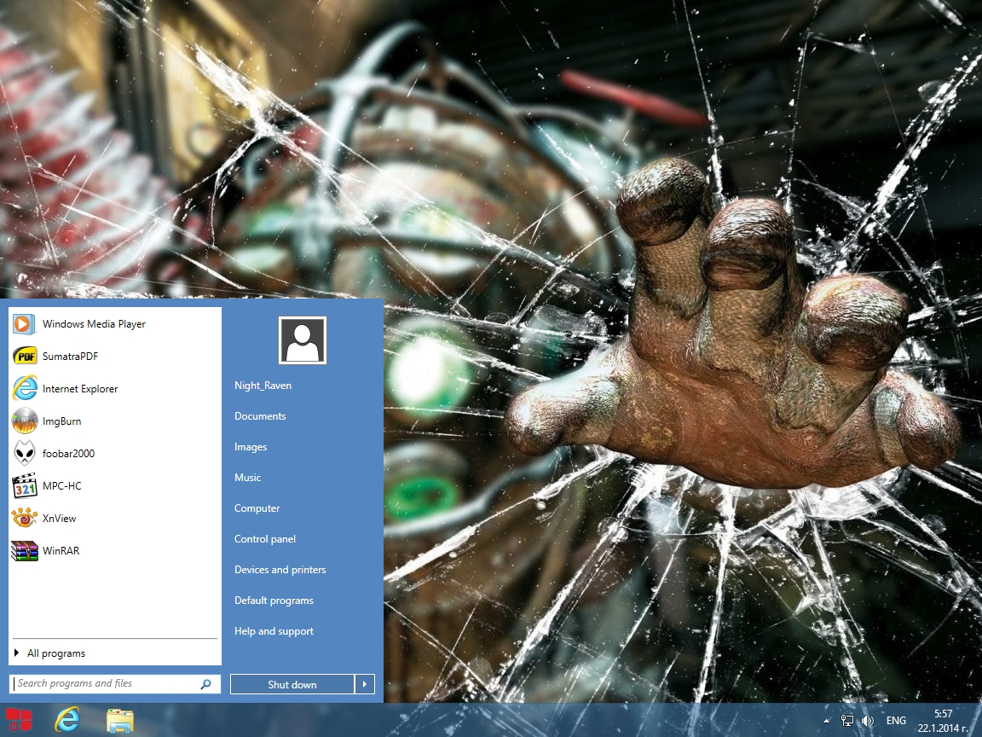Focus the Search programs and files box

click(x=115, y=684)
